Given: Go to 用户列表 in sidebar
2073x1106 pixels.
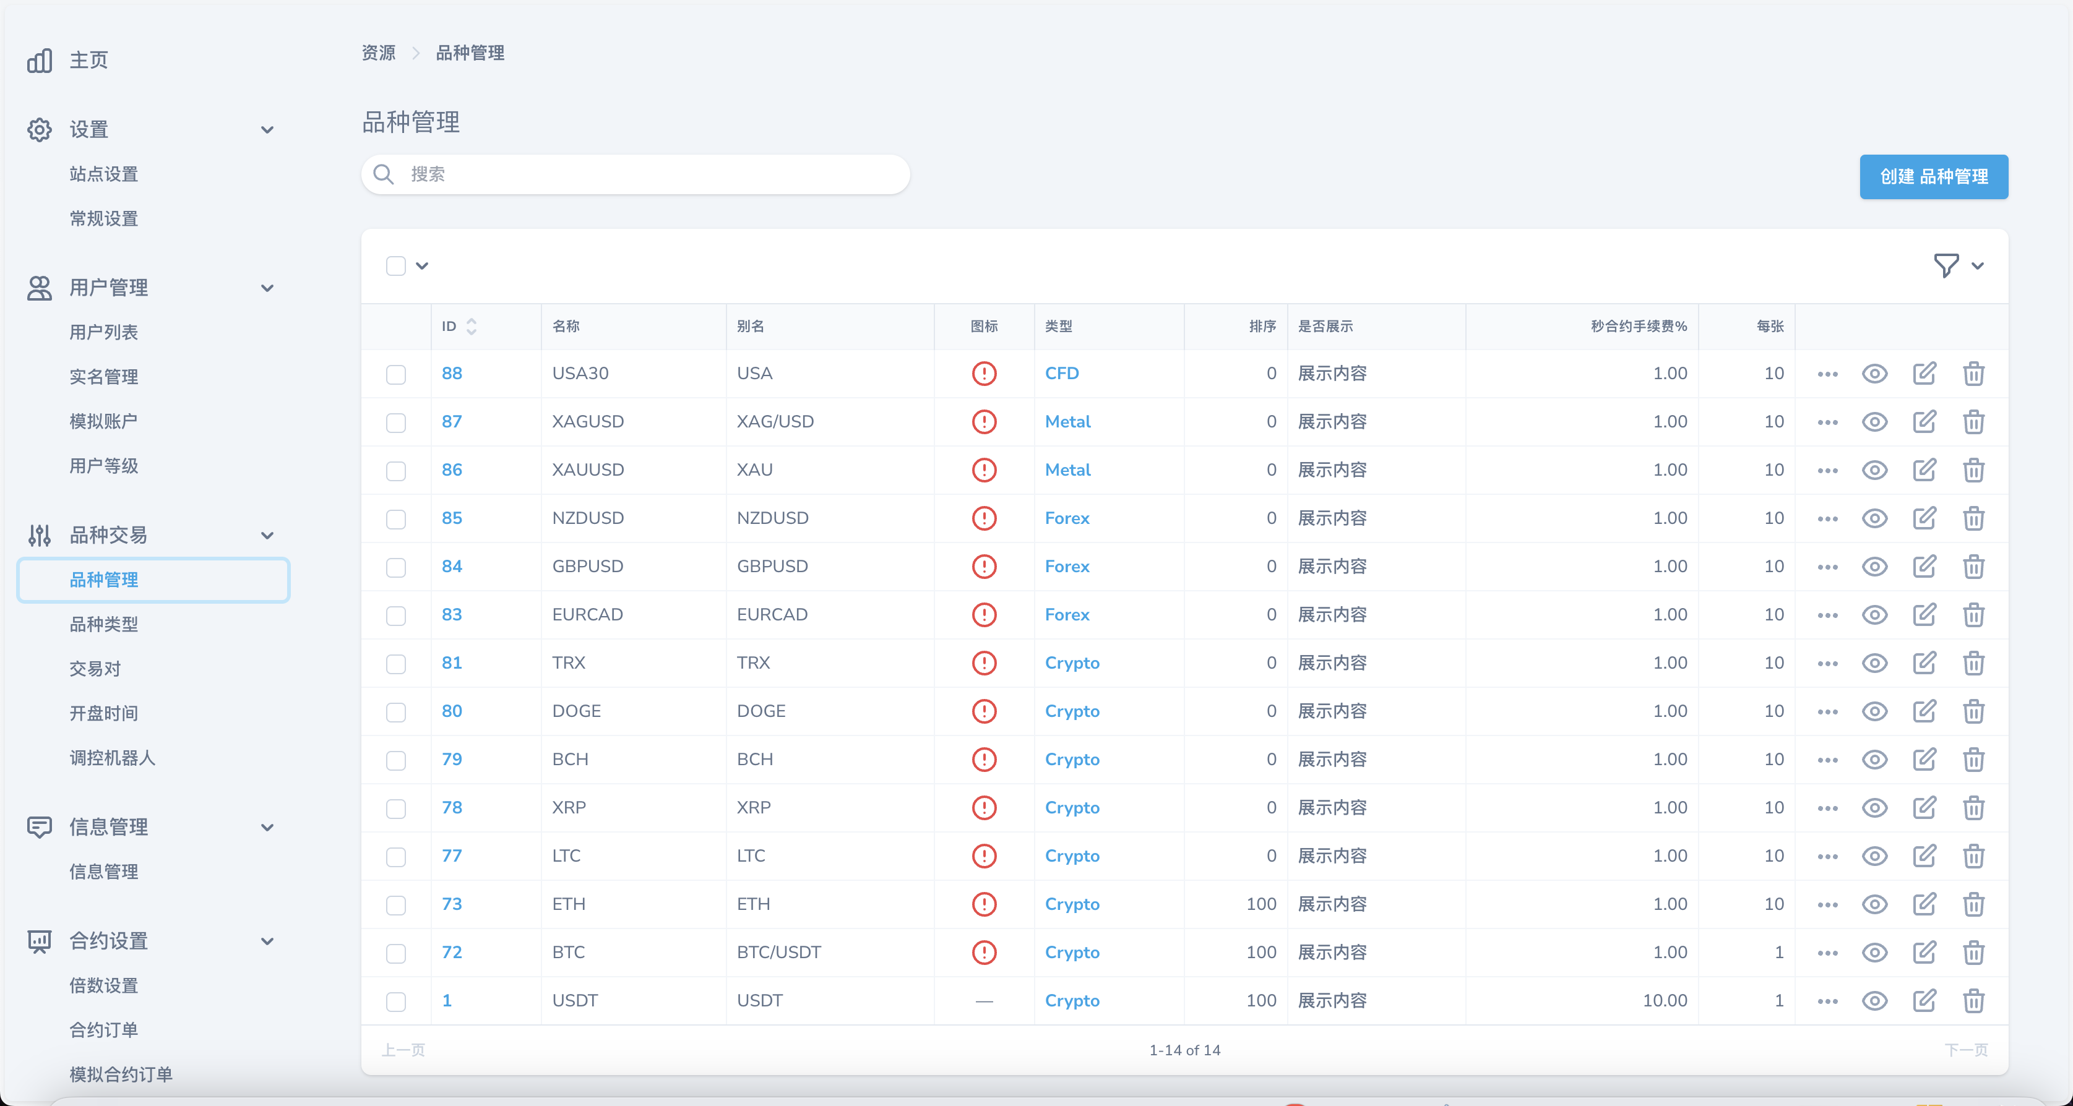Looking at the screenshot, I should [104, 332].
